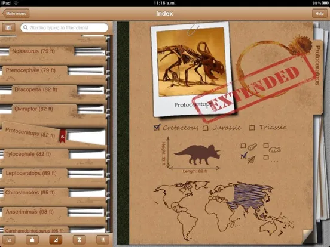The image size is (330, 247).
Task: Check the other diet '...' checkbox
Action: pos(266,157)
